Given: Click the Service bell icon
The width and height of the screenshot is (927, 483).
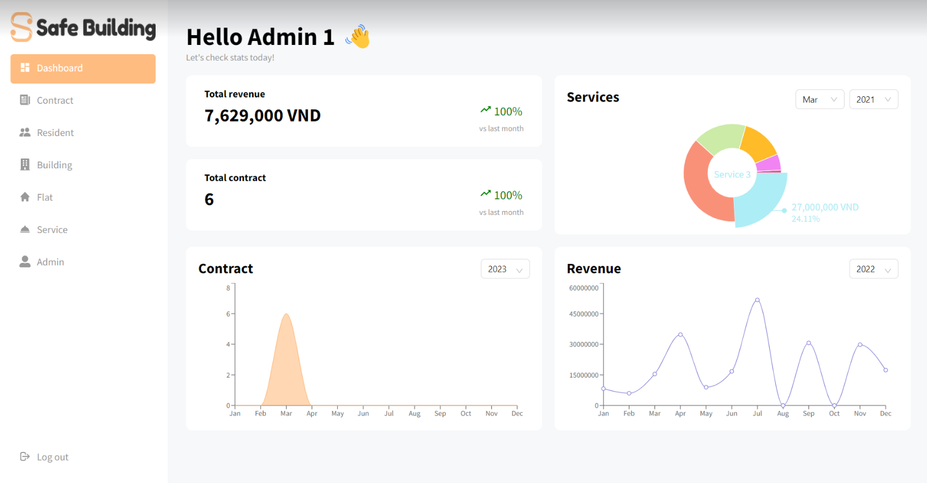Looking at the screenshot, I should point(25,229).
